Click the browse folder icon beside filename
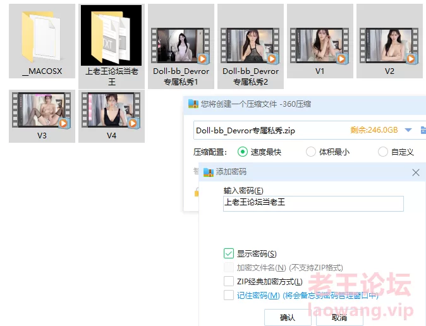426x326 pixels. pyautogui.click(x=423, y=130)
